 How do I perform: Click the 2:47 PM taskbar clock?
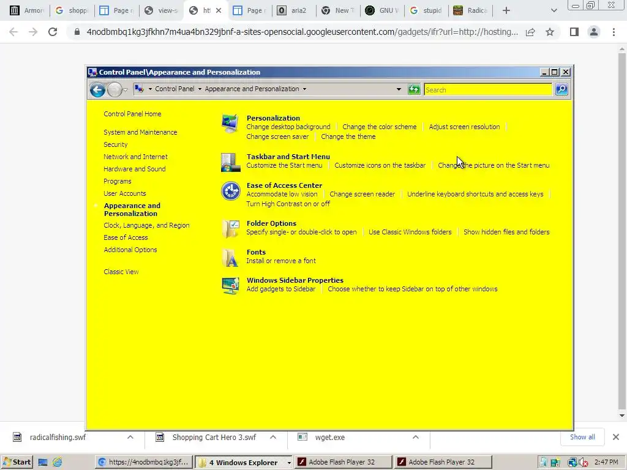606,462
